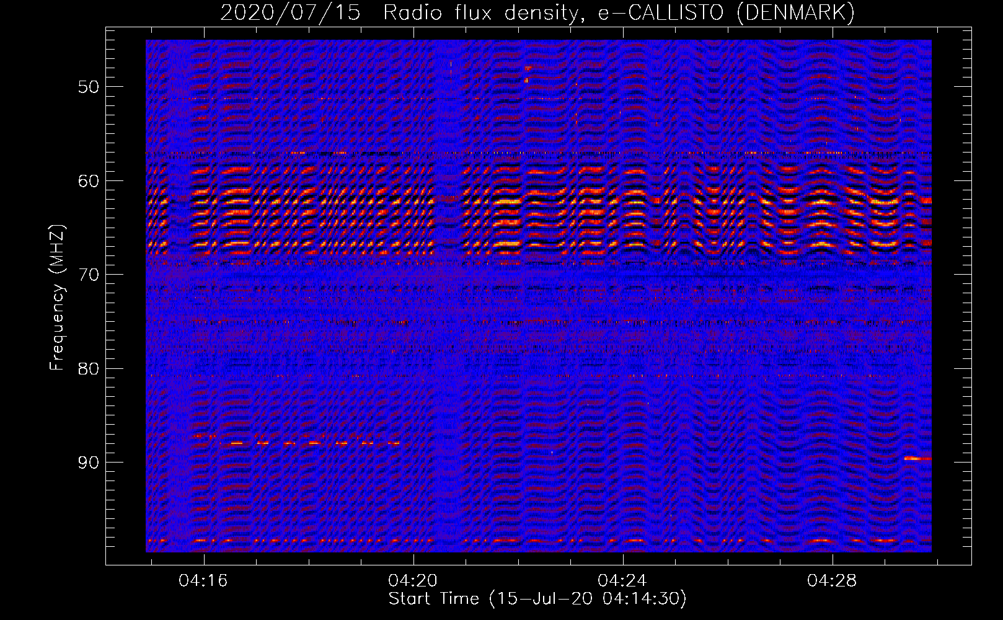Click the "Start Time (15-Jul-20 04:14:30)" label

pyautogui.click(x=537, y=599)
